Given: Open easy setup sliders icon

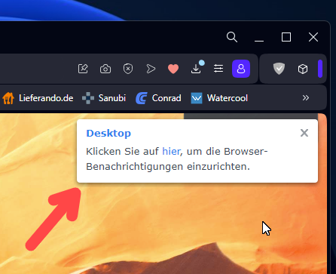Looking at the screenshot, I should [218, 69].
